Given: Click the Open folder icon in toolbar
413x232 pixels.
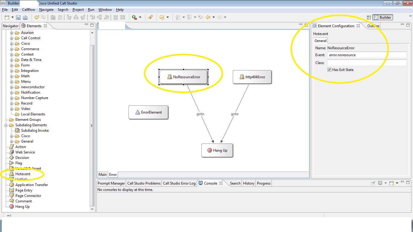Looking at the screenshot, I should click(x=162, y=17).
